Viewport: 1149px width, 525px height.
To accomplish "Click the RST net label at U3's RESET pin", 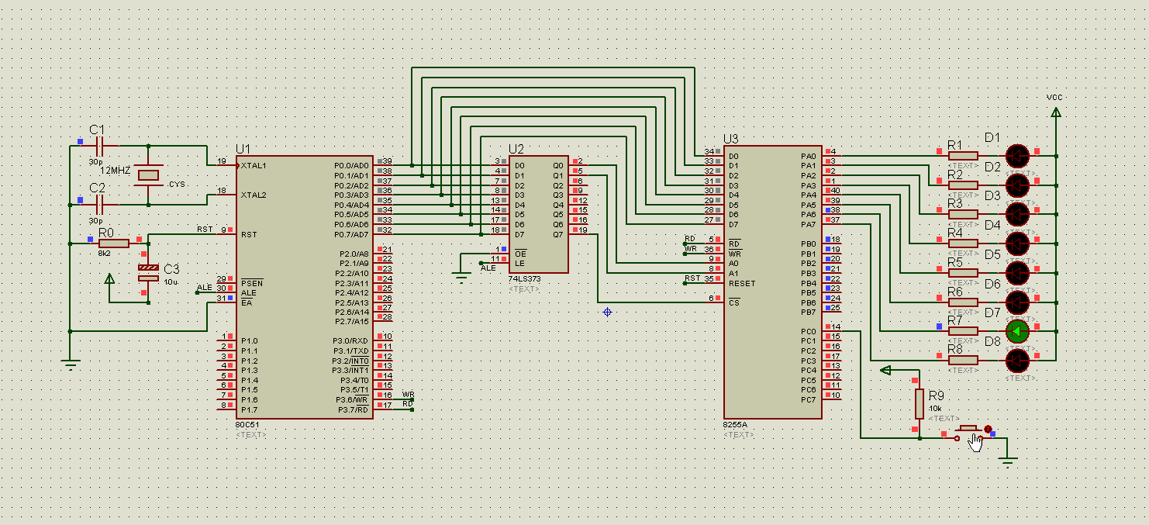I will (x=692, y=278).
